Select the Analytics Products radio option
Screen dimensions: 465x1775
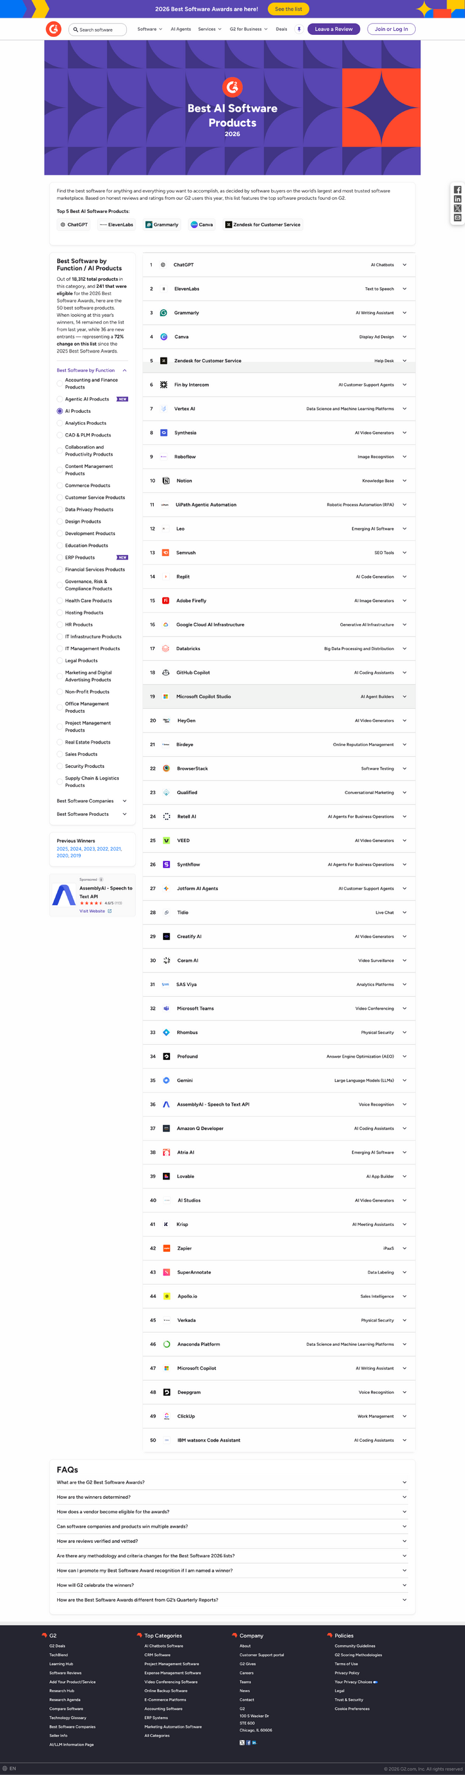pyautogui.click(x=60, y=423)
